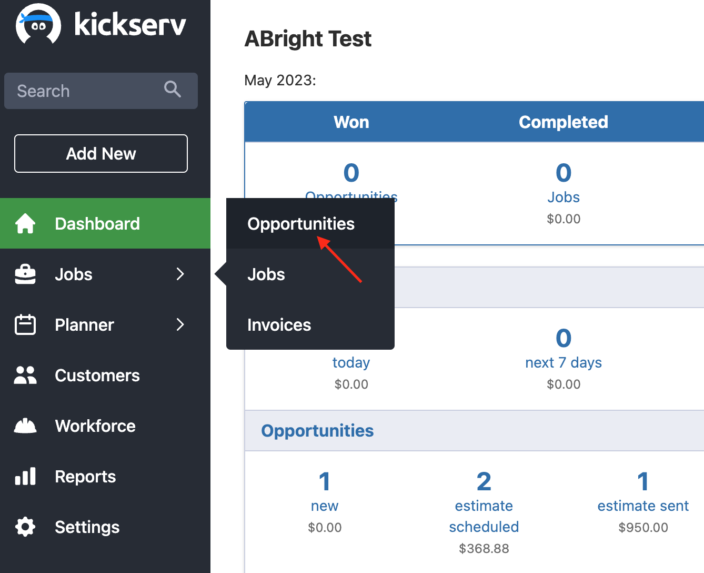704x573 pixels.
Task: Click the $950.00 estimate sent amount
Action: [643, 527]
